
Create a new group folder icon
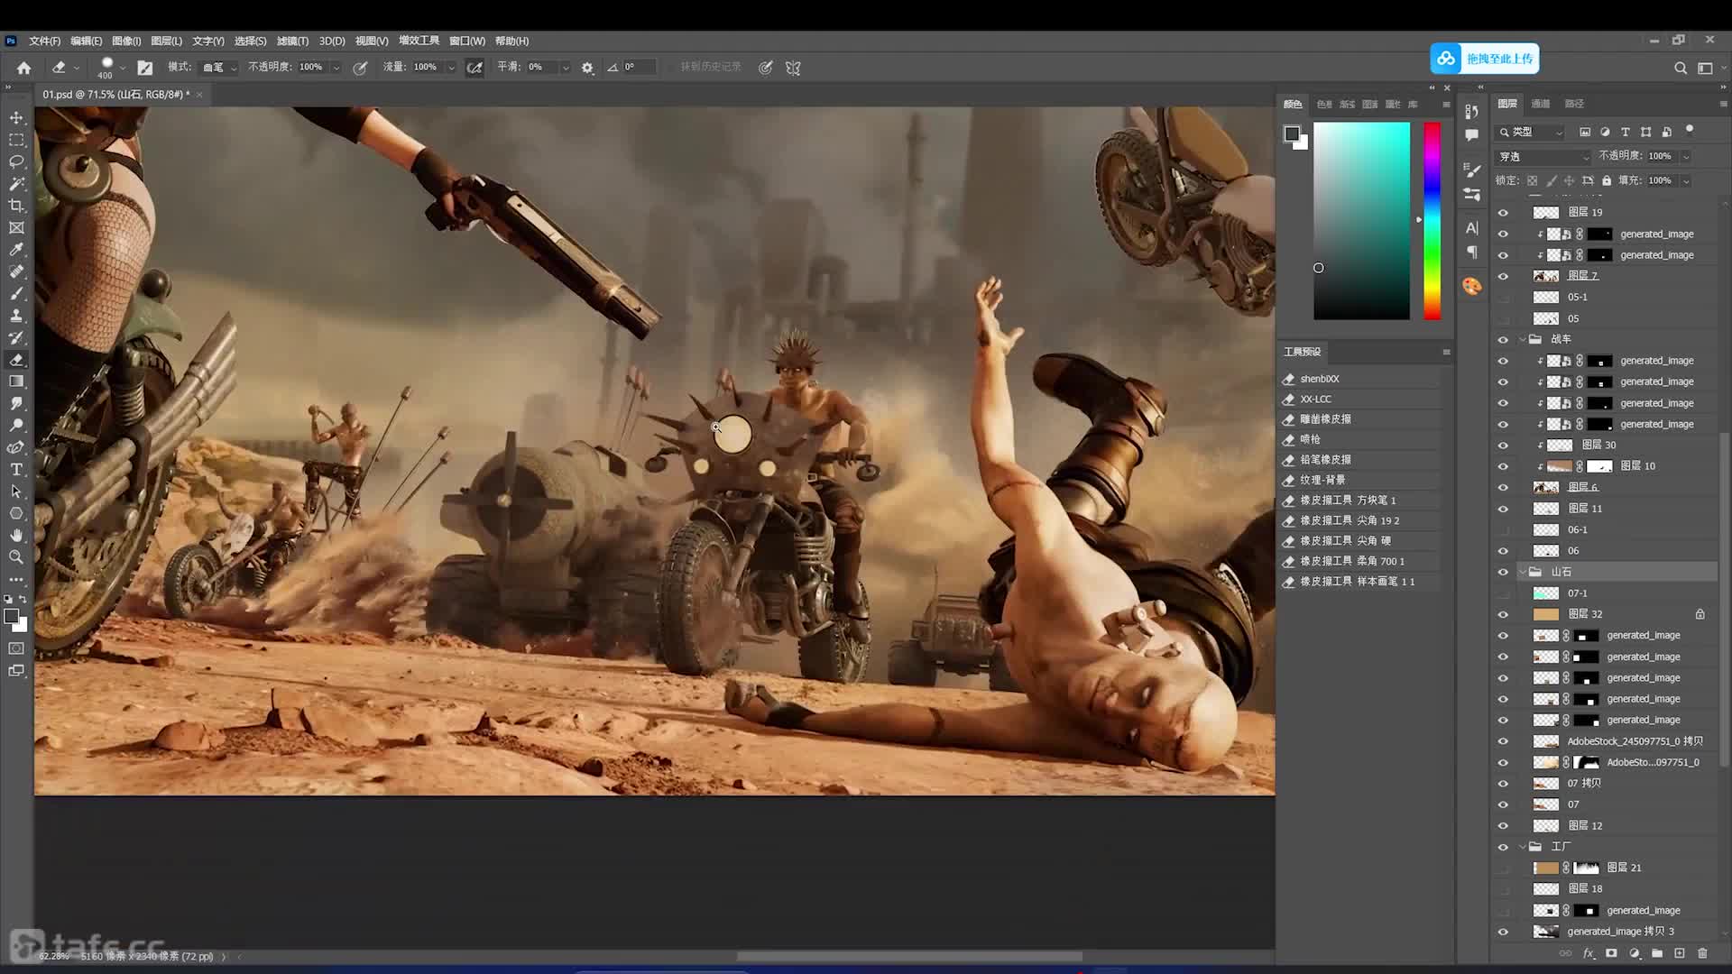pyautogui.click(x=1657, y=953)
